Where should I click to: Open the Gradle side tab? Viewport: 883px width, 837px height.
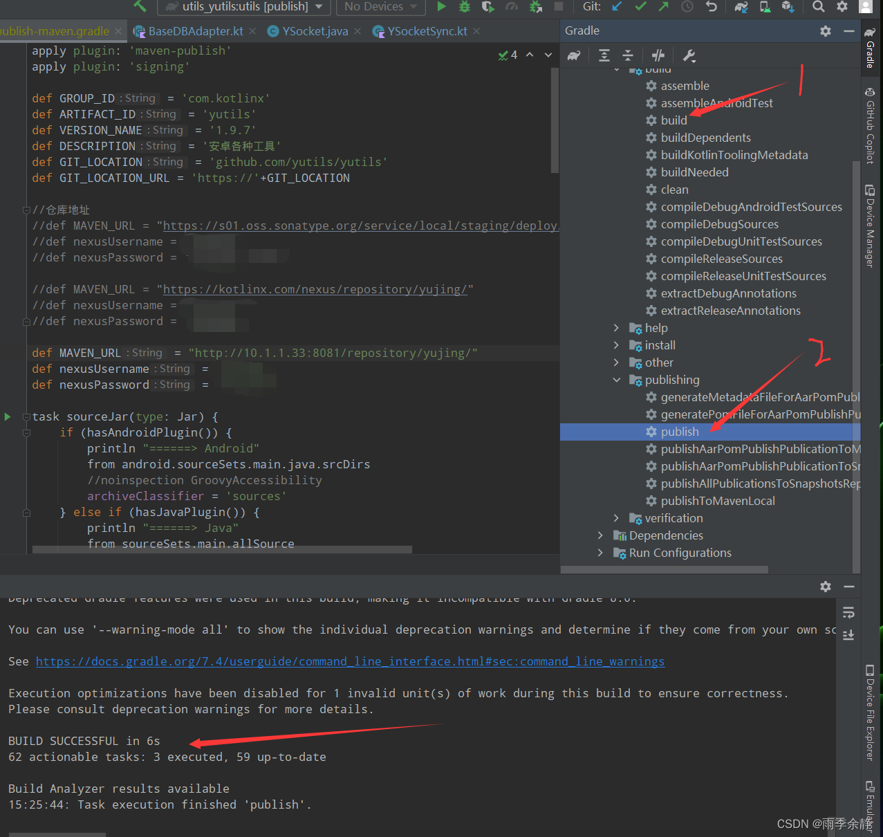pos(870,48)
